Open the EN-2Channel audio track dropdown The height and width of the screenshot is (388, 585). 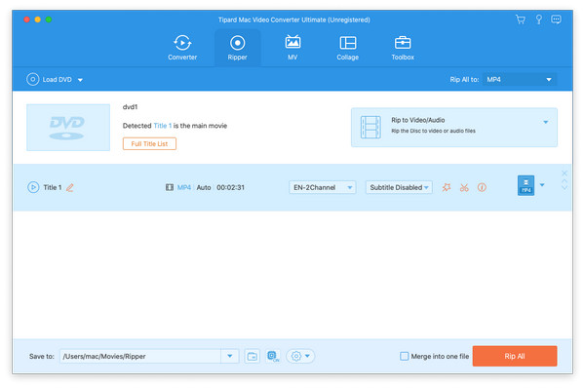pyautogui.click(x=323, y=187)
